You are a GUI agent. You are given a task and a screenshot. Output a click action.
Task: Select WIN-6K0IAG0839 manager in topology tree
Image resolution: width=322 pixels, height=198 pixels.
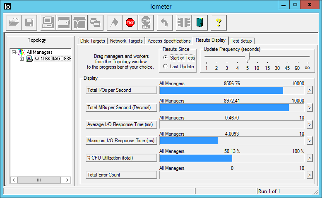[53, 59]
